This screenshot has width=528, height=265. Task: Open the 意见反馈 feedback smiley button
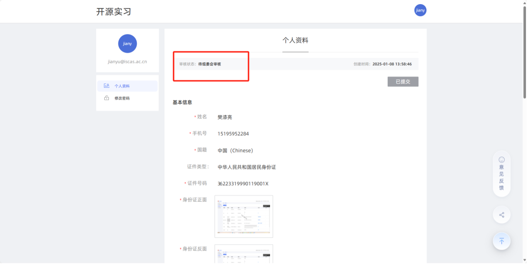[x=501, y=174]
